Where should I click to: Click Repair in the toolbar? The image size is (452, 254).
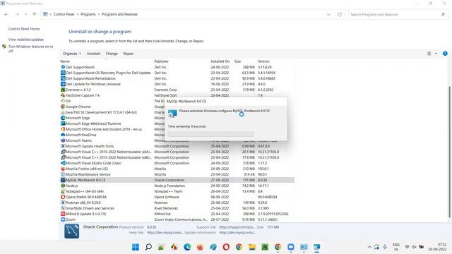click(129, 54)
